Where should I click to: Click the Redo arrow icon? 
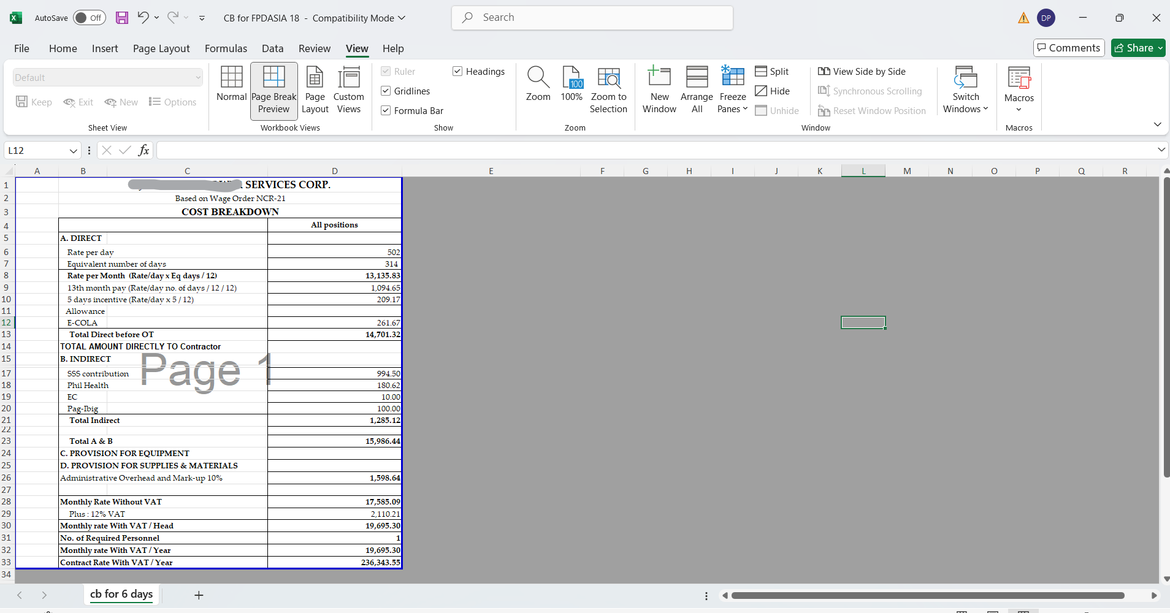173,18
